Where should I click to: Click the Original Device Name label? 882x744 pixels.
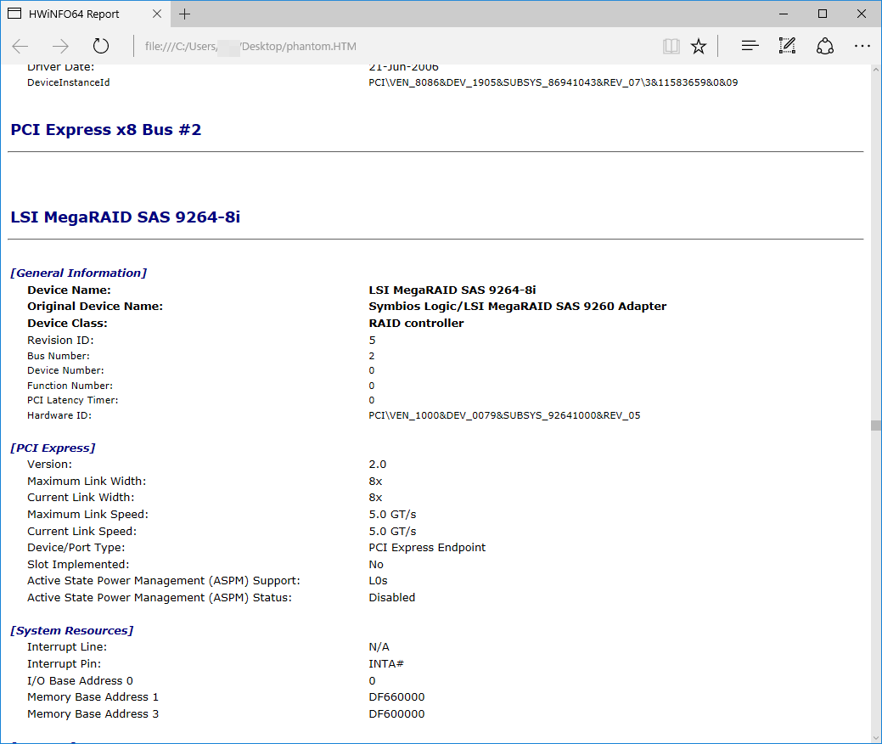pos(95,306)
